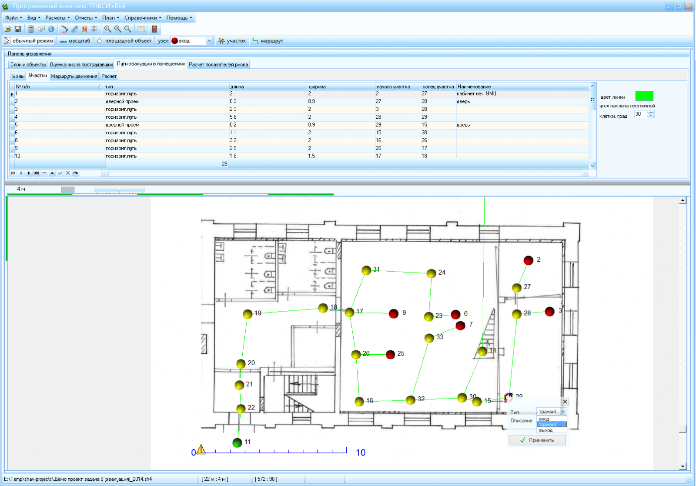Switch to Оценка числа пострадавших tab
Screen dimensions: 696x486
tap(81, 65)
